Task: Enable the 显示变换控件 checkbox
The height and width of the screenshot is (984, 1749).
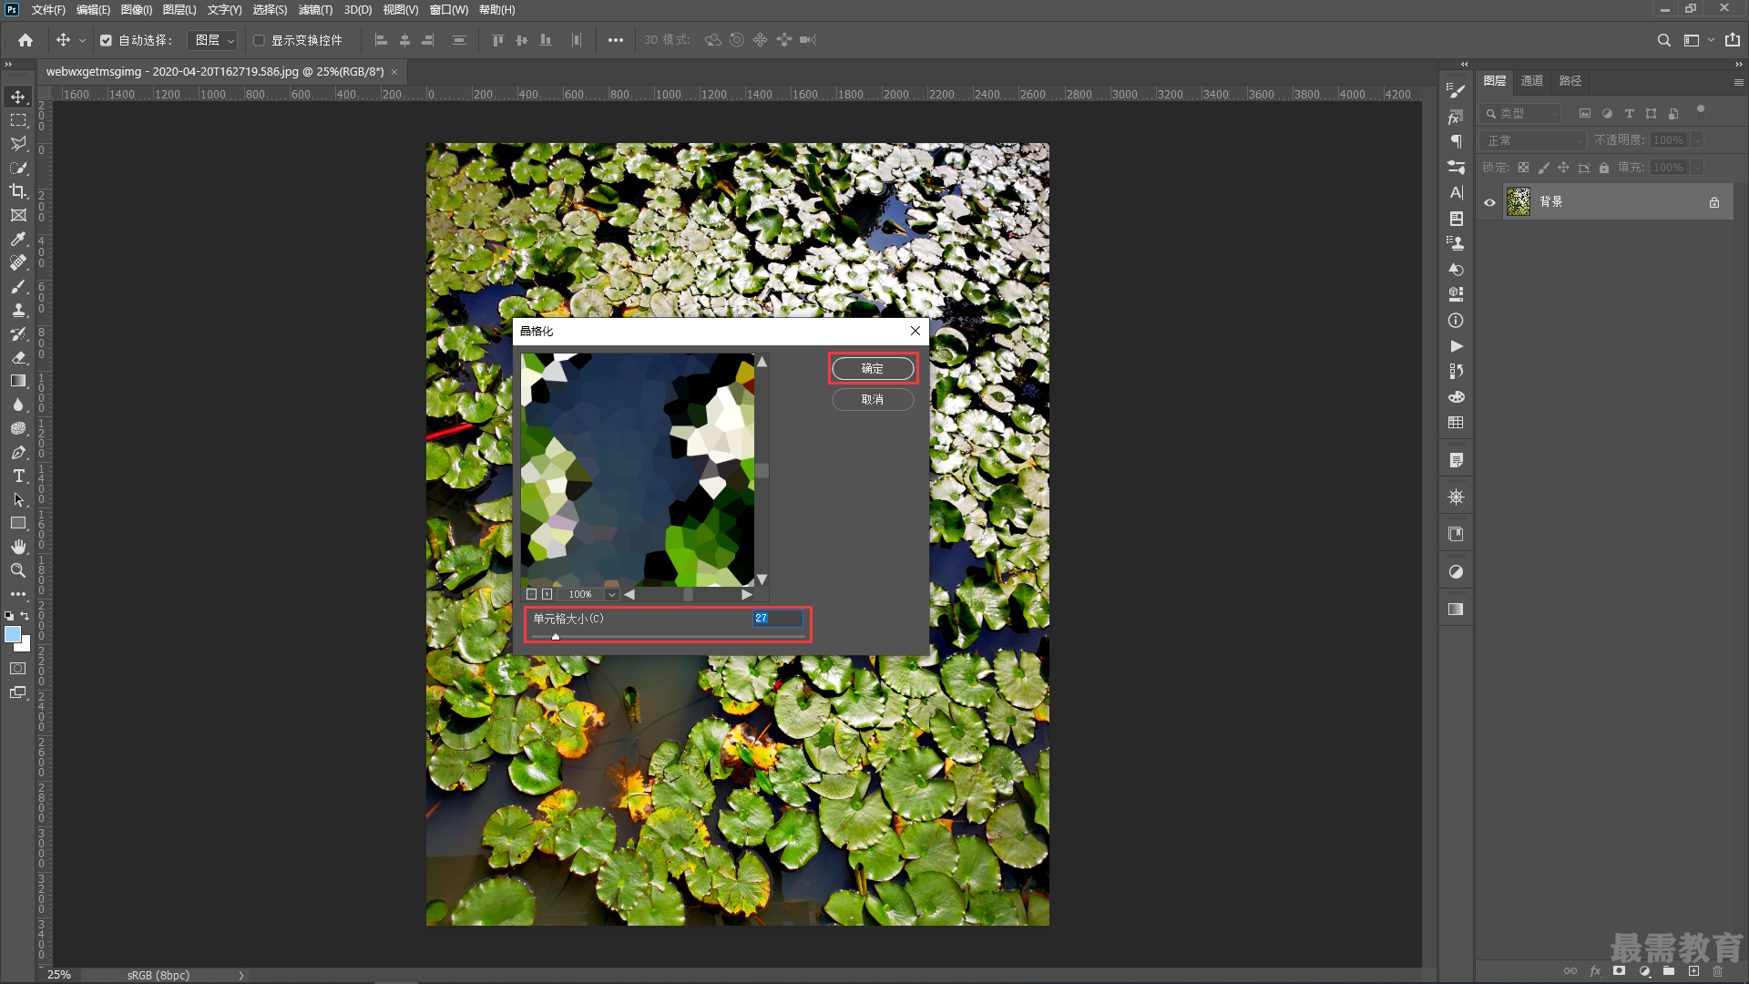Action: [x=259, y=40]
